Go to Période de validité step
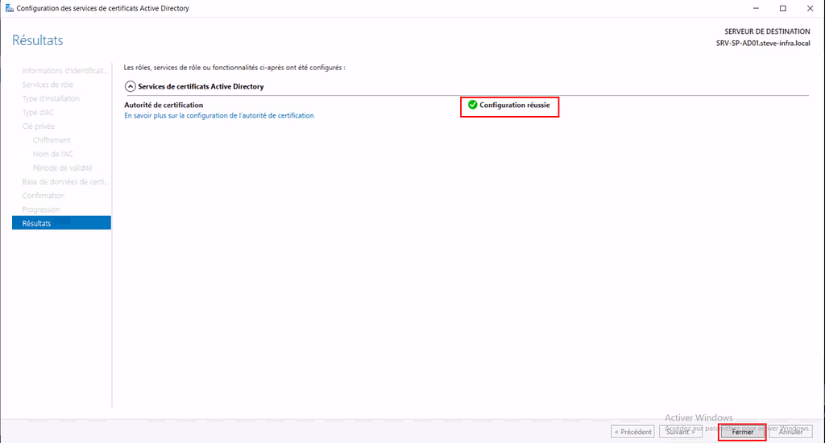The width and height of the screenshot is (825, 443). pyautogui.click(x=62, y=168)
